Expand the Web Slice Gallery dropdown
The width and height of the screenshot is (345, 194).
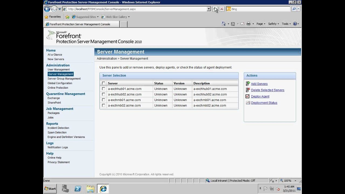point(129,17)
